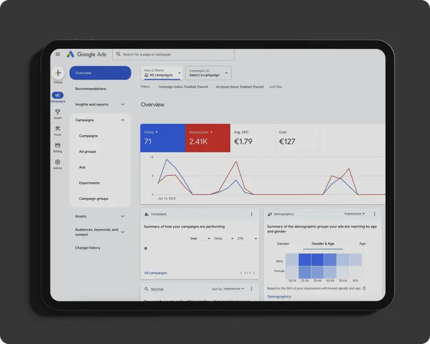
Task: Switch to the Gender tab
Action: click(x=283, y=244)
